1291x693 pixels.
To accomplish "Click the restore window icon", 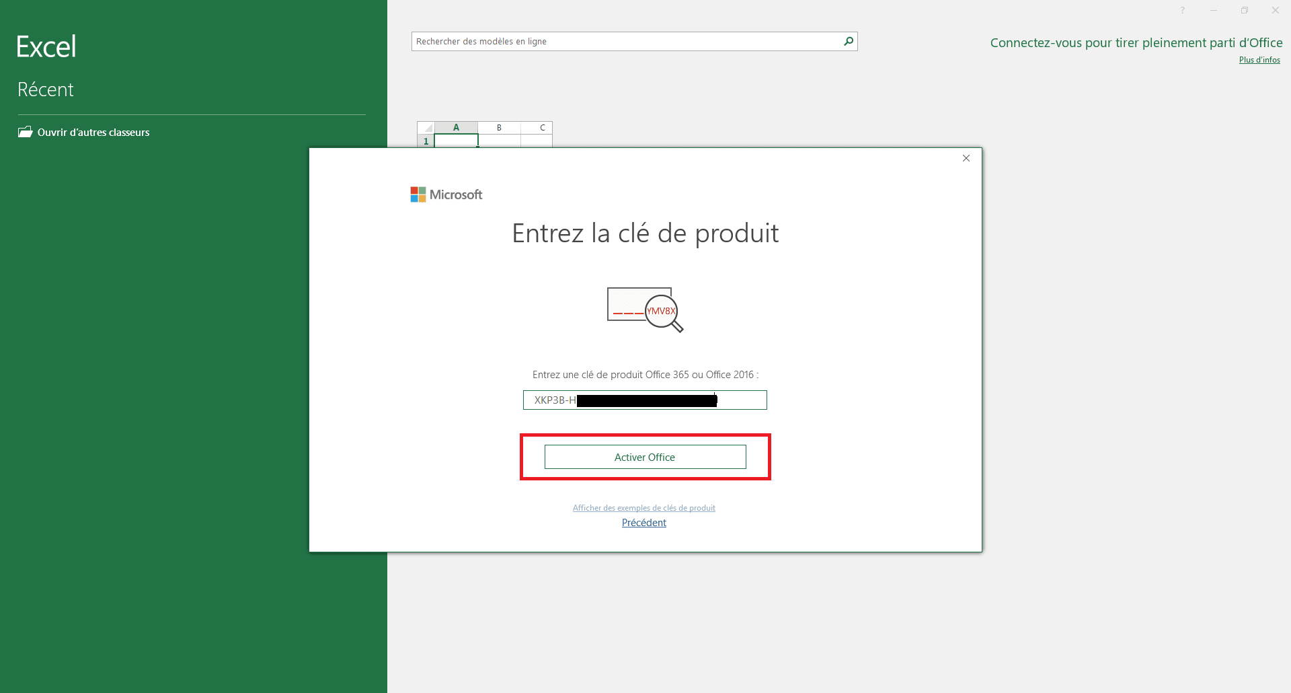I will coord(1245,10).
